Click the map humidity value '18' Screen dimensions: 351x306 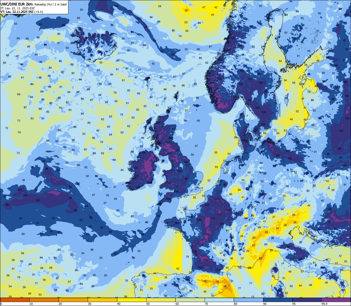[225, 286]
